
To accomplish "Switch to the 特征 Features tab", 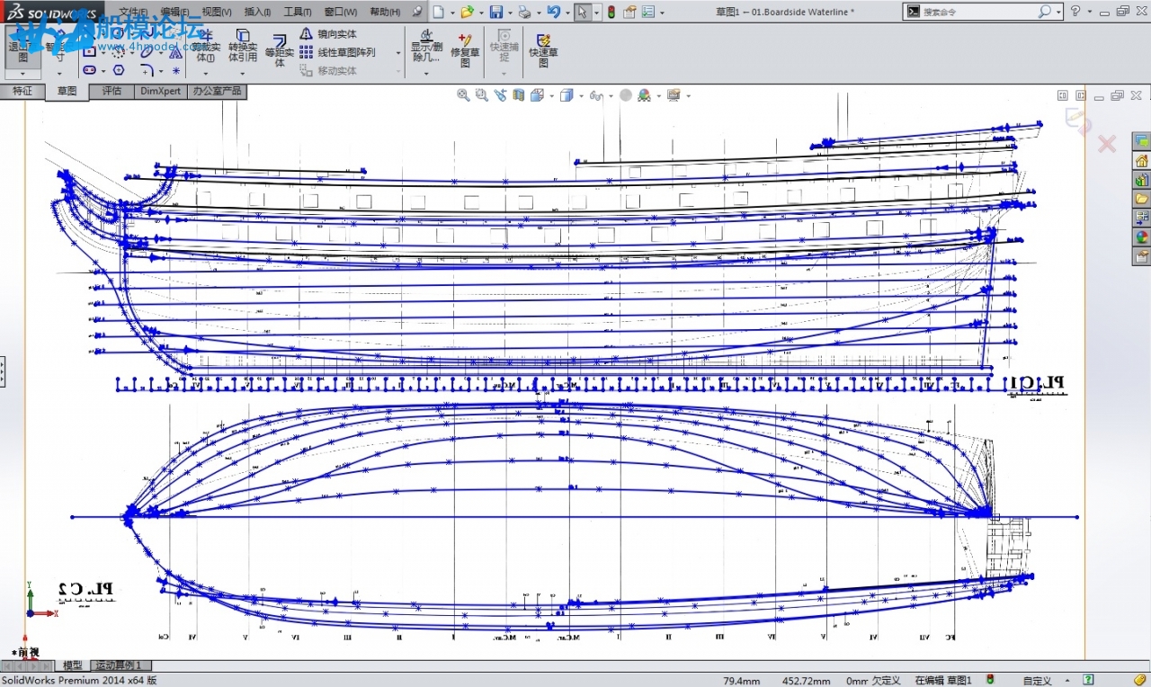I will coord(22,91).
